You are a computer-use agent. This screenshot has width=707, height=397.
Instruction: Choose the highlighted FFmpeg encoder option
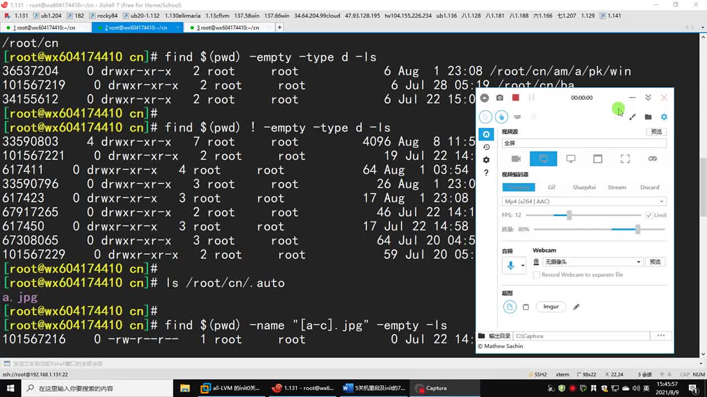pyautogui.click(x=519, y=187)
